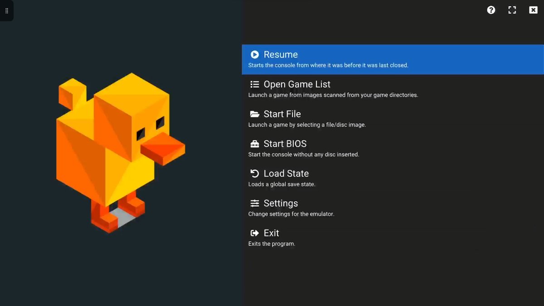The image size is (544, 306).
Task: Select the Resume menu title
Action: click(x=281, y=54)
